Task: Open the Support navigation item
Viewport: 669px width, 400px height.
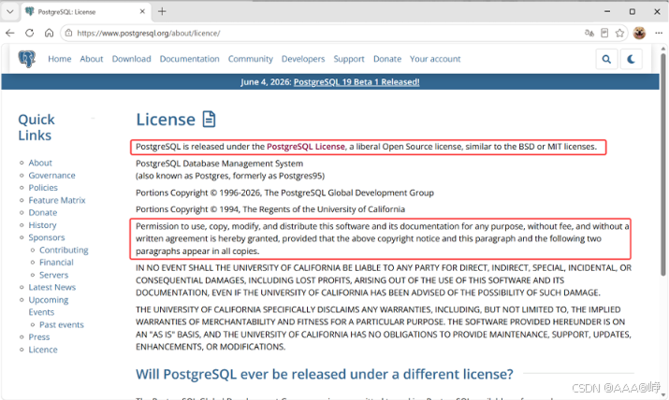Action: 349,59
